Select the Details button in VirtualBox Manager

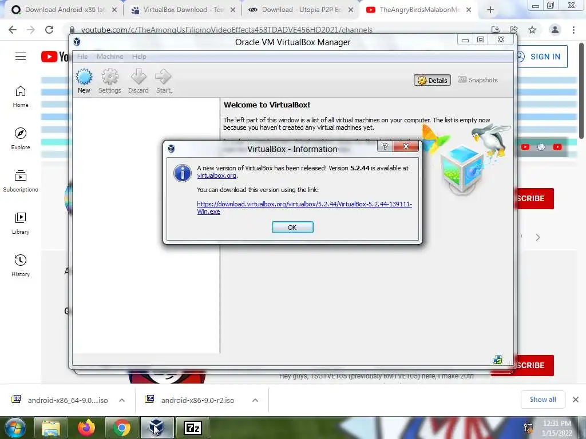433,80
